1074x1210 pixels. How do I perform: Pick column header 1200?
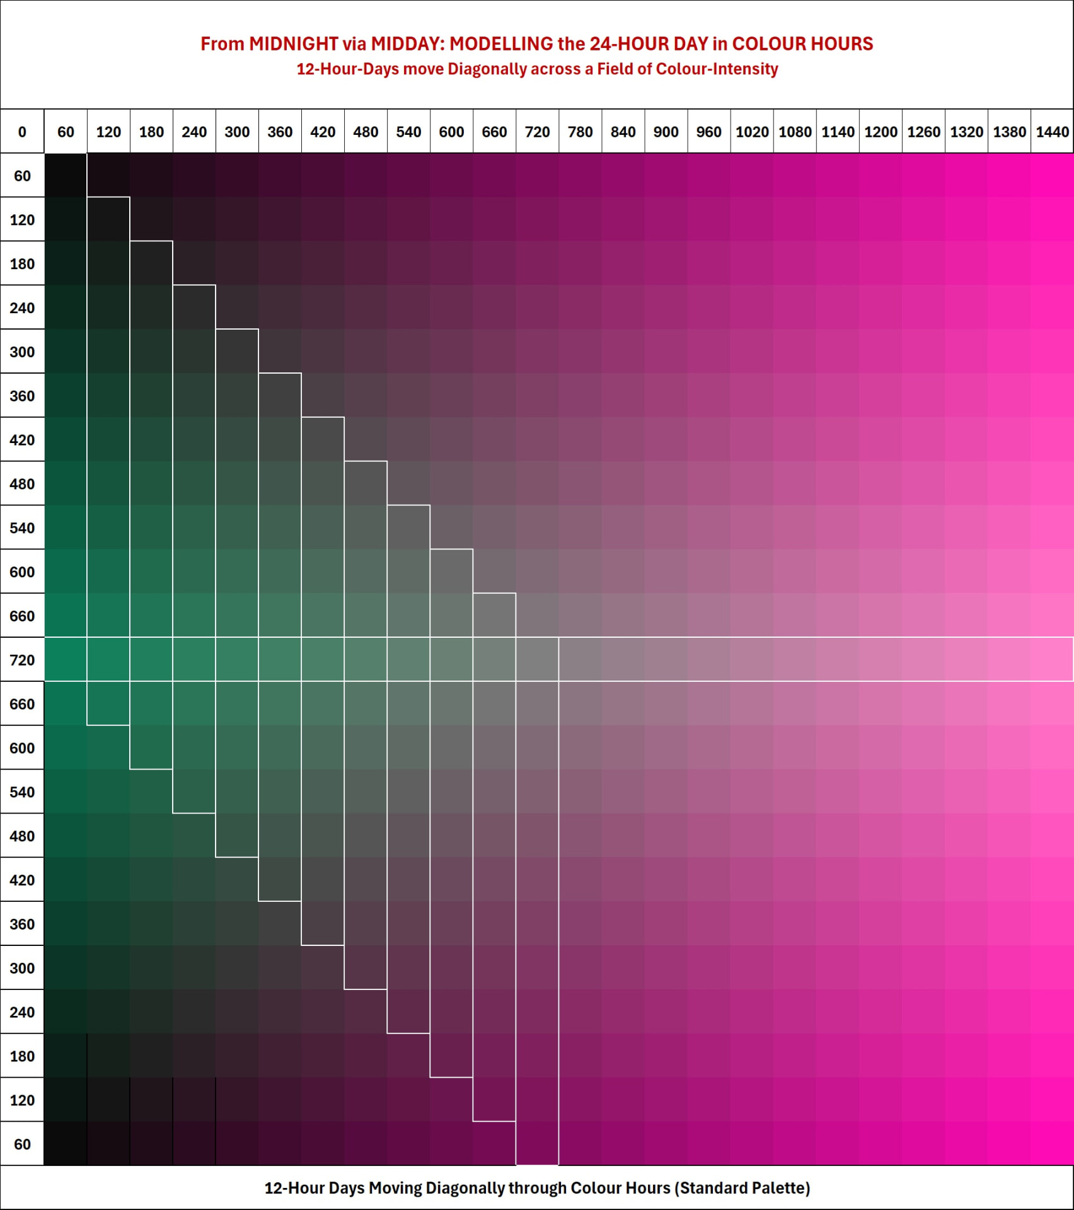tap(881, 132)
